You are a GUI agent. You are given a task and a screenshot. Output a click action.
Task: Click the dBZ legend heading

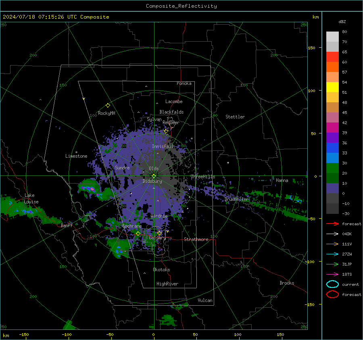pos(342,22)
